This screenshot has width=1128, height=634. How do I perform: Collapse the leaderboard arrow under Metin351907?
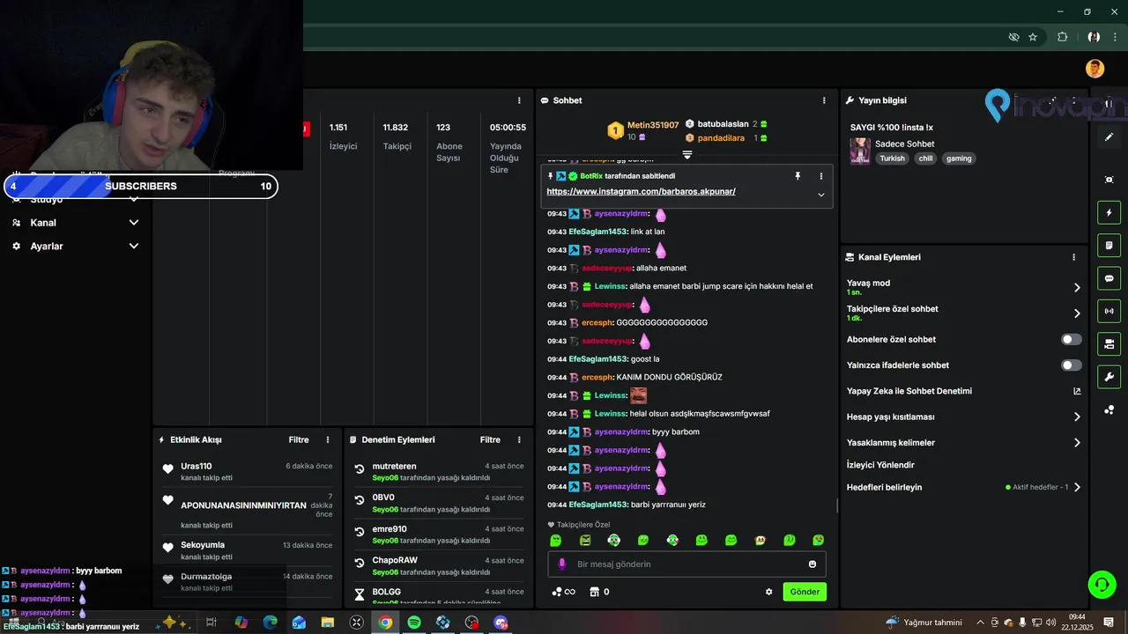(x=687, y=154)
